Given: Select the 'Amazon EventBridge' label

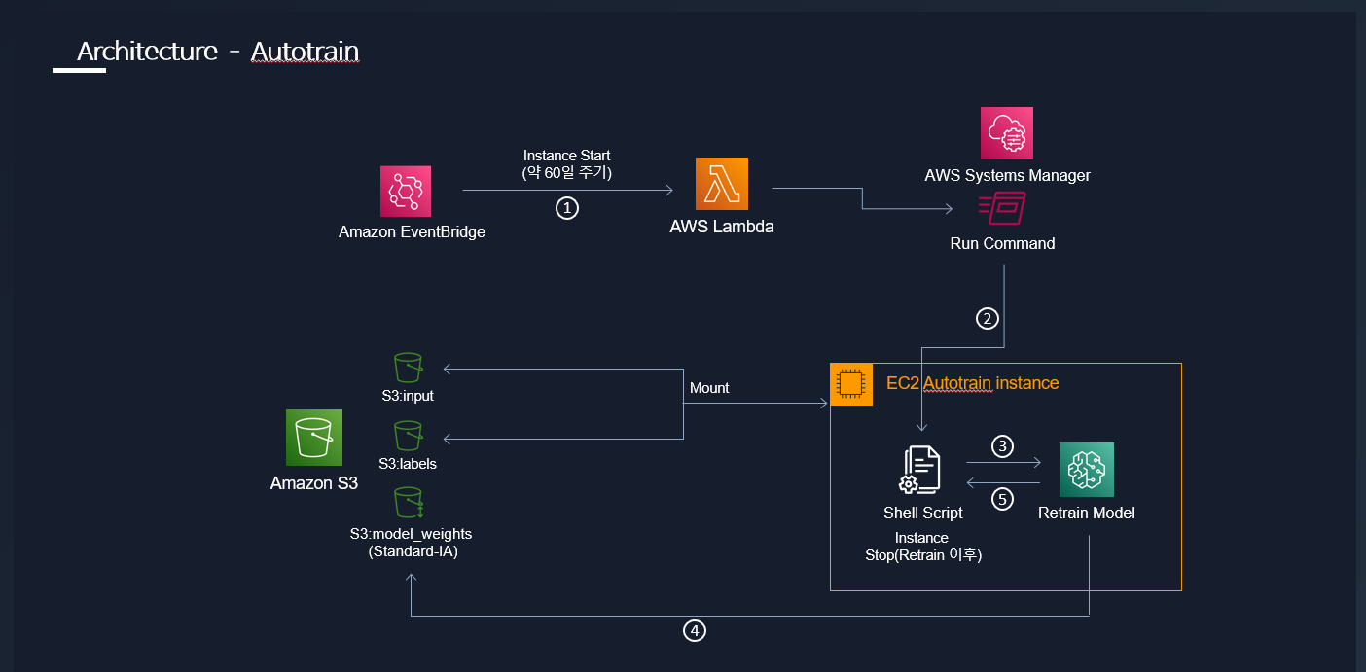Looking at the screenshot, I should coord(412,232).
